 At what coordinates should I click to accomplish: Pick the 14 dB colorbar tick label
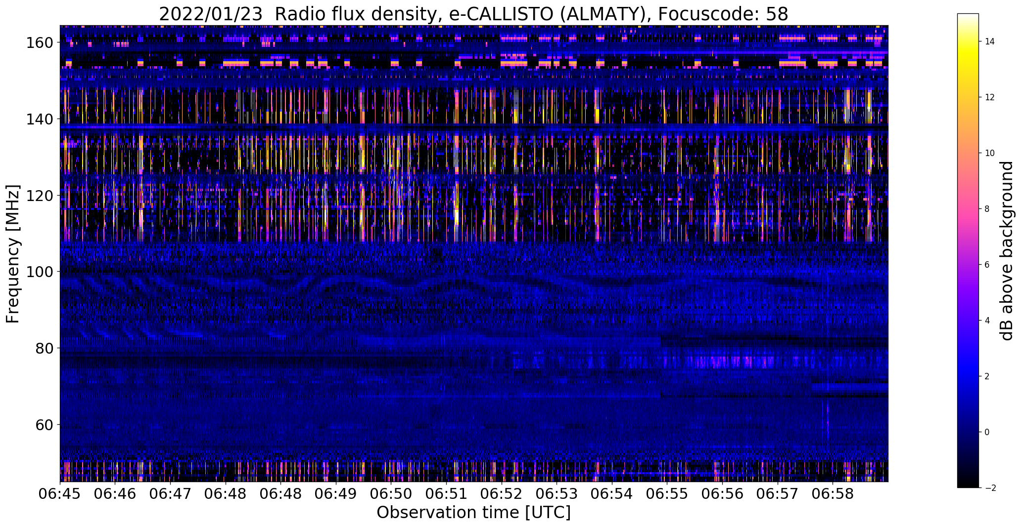coord(990,41)
